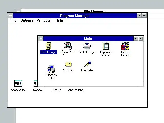The height and width of the screenshot is (123, 164).
Task: Select the Windows Setup icon
Action: (51, 69)
